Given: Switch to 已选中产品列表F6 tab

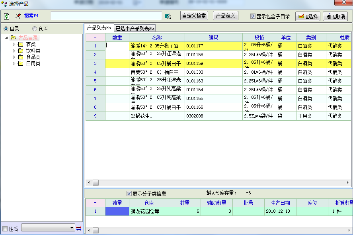Looking at the screenshot, I should tap(135, 28).
